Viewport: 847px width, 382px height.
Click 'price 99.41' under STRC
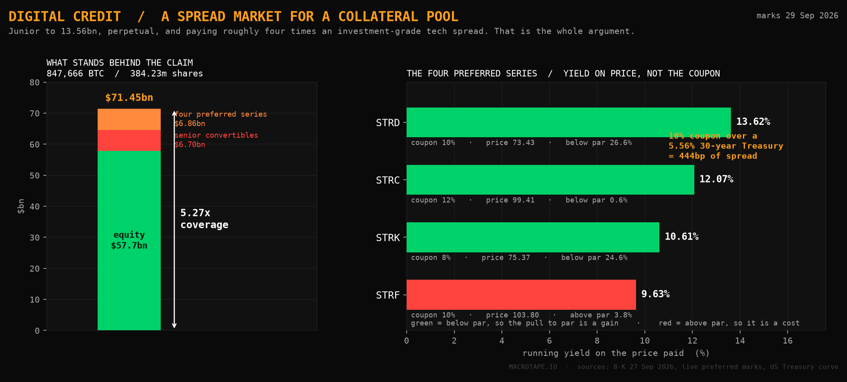[510, 200]
